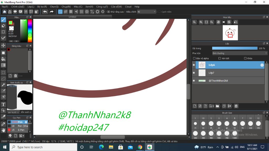Open snap settings gear in toolbar
This screenshot has height=151, width=269.
pyautogui.click(x=103, y=12)
